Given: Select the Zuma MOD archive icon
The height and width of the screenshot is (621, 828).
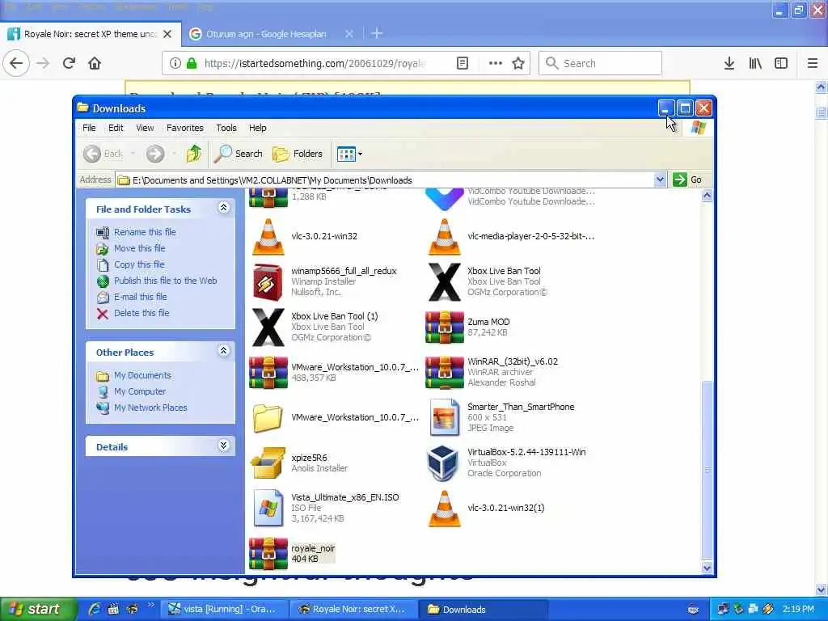Looking at the screenshot, I should 444,327.
